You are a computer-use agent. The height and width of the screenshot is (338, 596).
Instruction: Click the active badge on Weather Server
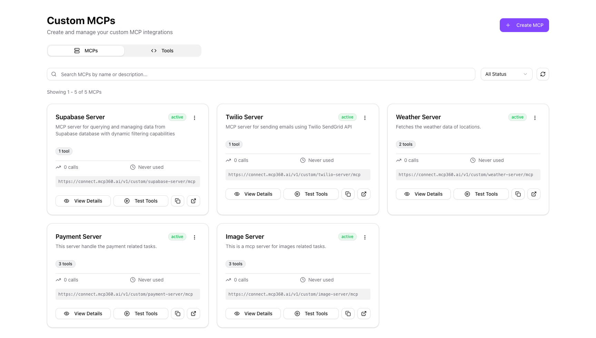(x=517, y=117)
